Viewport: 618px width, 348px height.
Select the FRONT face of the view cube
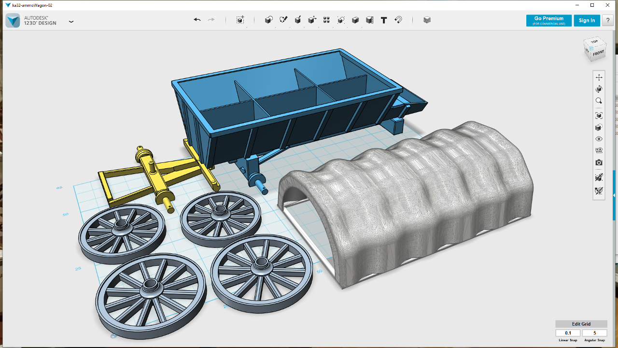[598, 52]
